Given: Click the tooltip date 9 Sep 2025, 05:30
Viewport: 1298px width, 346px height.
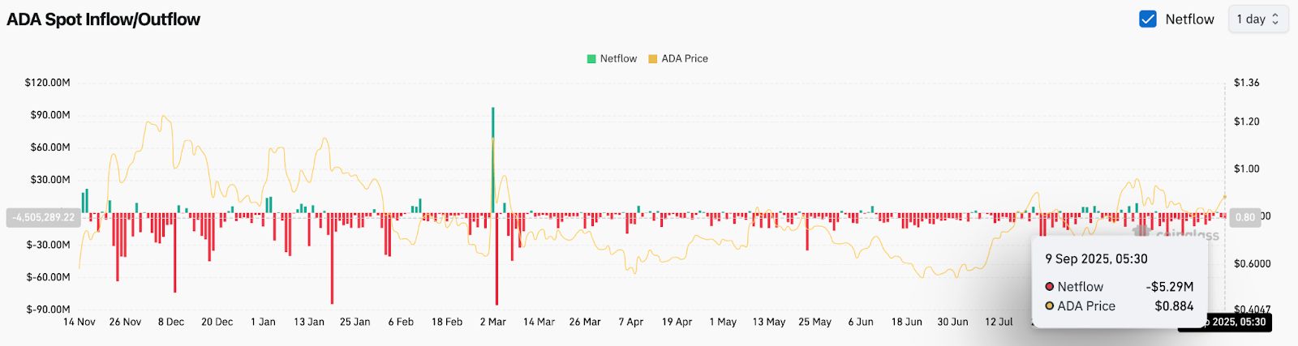Looking at the screenshot, I should coord(1096,258).
